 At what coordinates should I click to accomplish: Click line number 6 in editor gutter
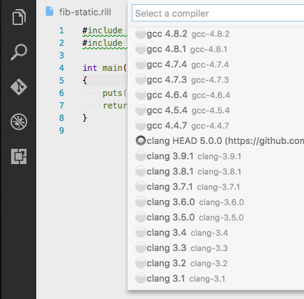pyautogui.click(x=61, y=93)
